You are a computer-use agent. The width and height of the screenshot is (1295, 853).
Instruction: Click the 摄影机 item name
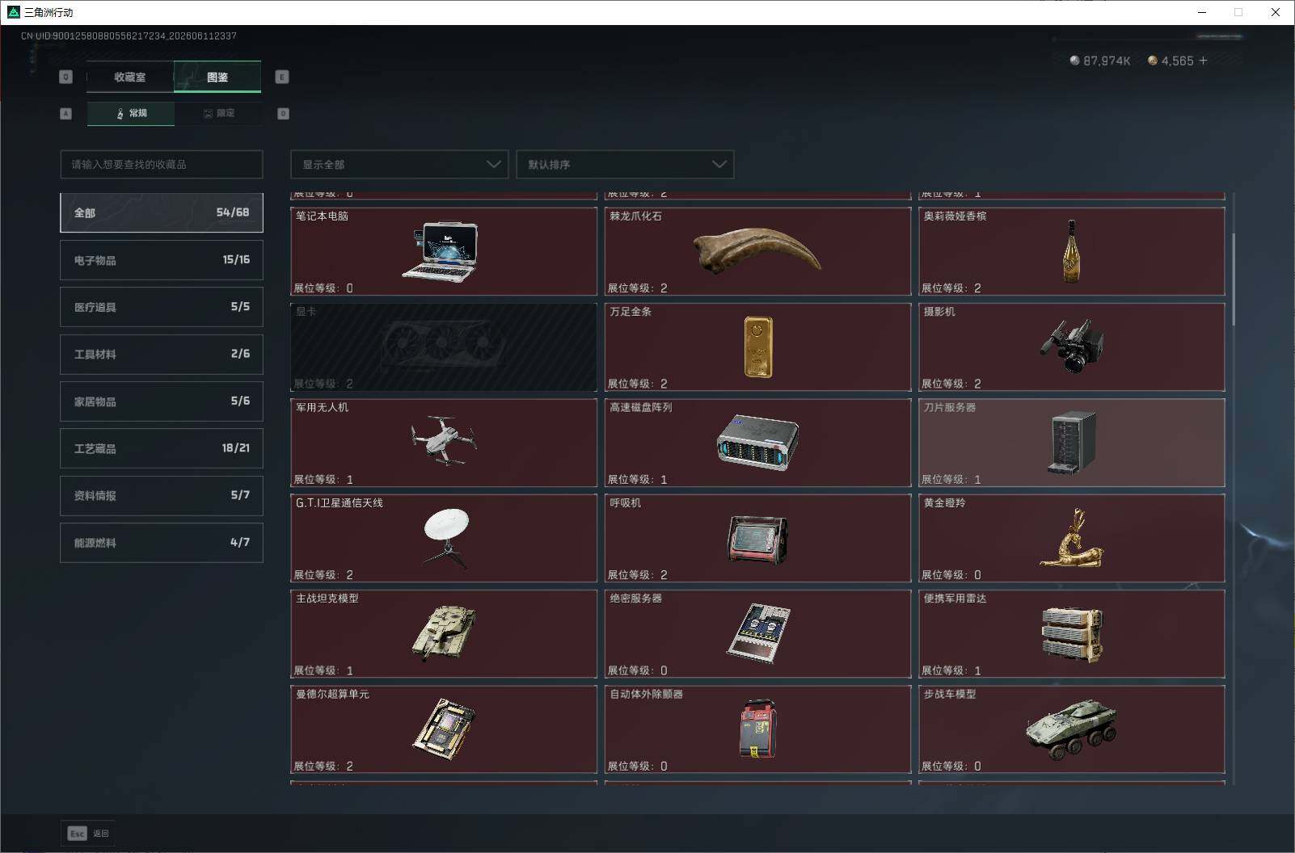[x=939, y=311]
